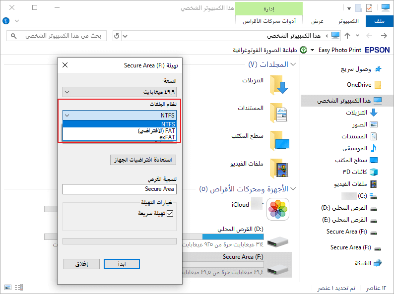394x294 pixels.
Task: Open customize quick access toolbar dropdown
Action: 349,8
